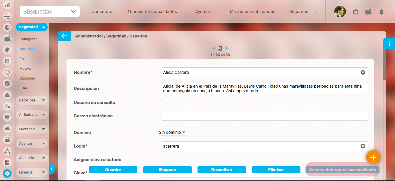
Task: Enable the Usuario de consulta checkbox
Action: [x=160, y=102]
